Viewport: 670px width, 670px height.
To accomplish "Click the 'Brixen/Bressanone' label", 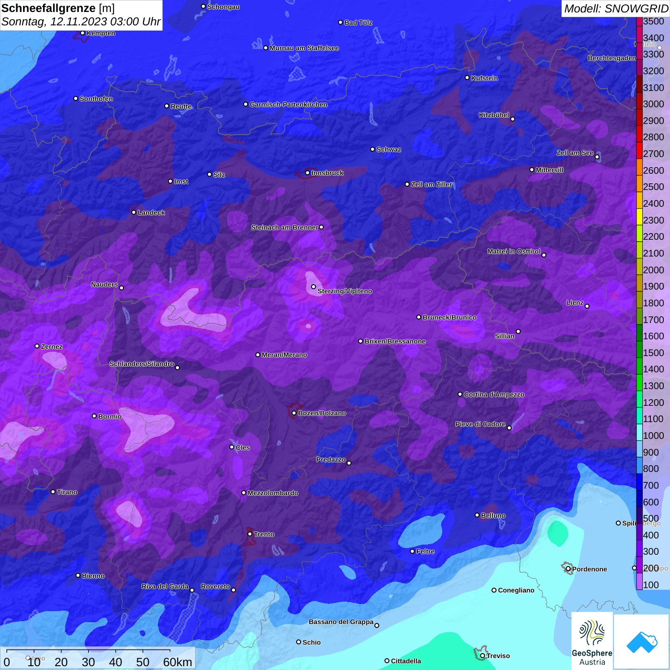I will [x=395, y=341].
